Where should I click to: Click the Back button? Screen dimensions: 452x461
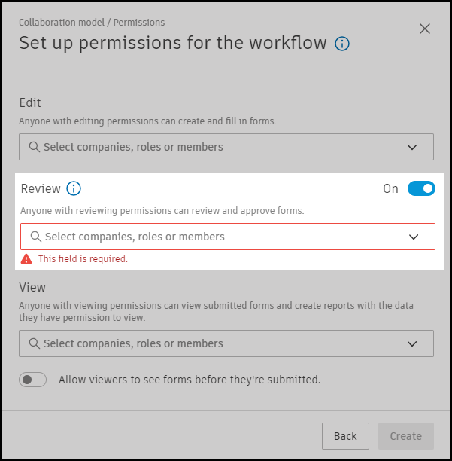[345, 436]
